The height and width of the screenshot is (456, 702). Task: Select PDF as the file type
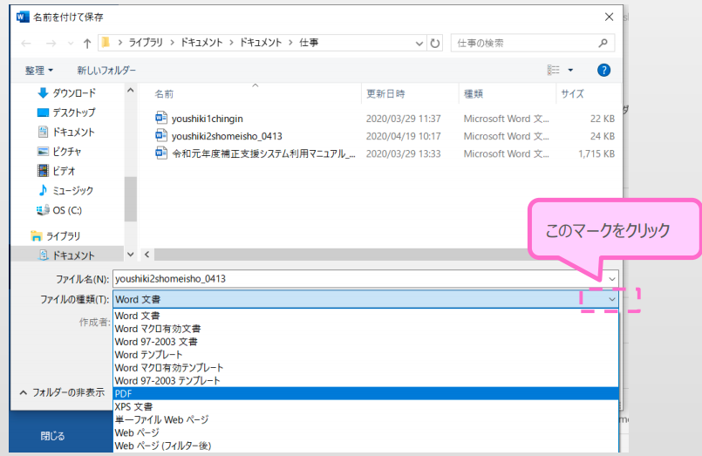[x=365, y=393]
